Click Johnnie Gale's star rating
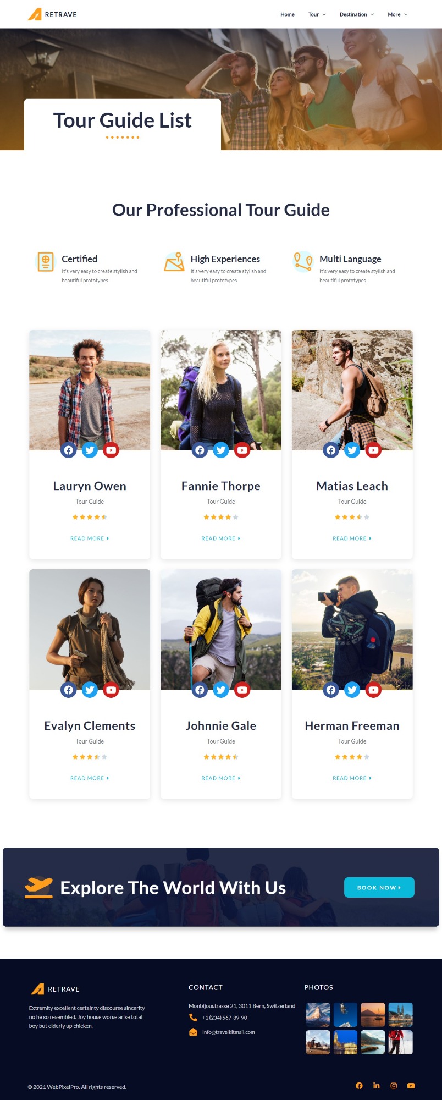 [x=221, y=757]
